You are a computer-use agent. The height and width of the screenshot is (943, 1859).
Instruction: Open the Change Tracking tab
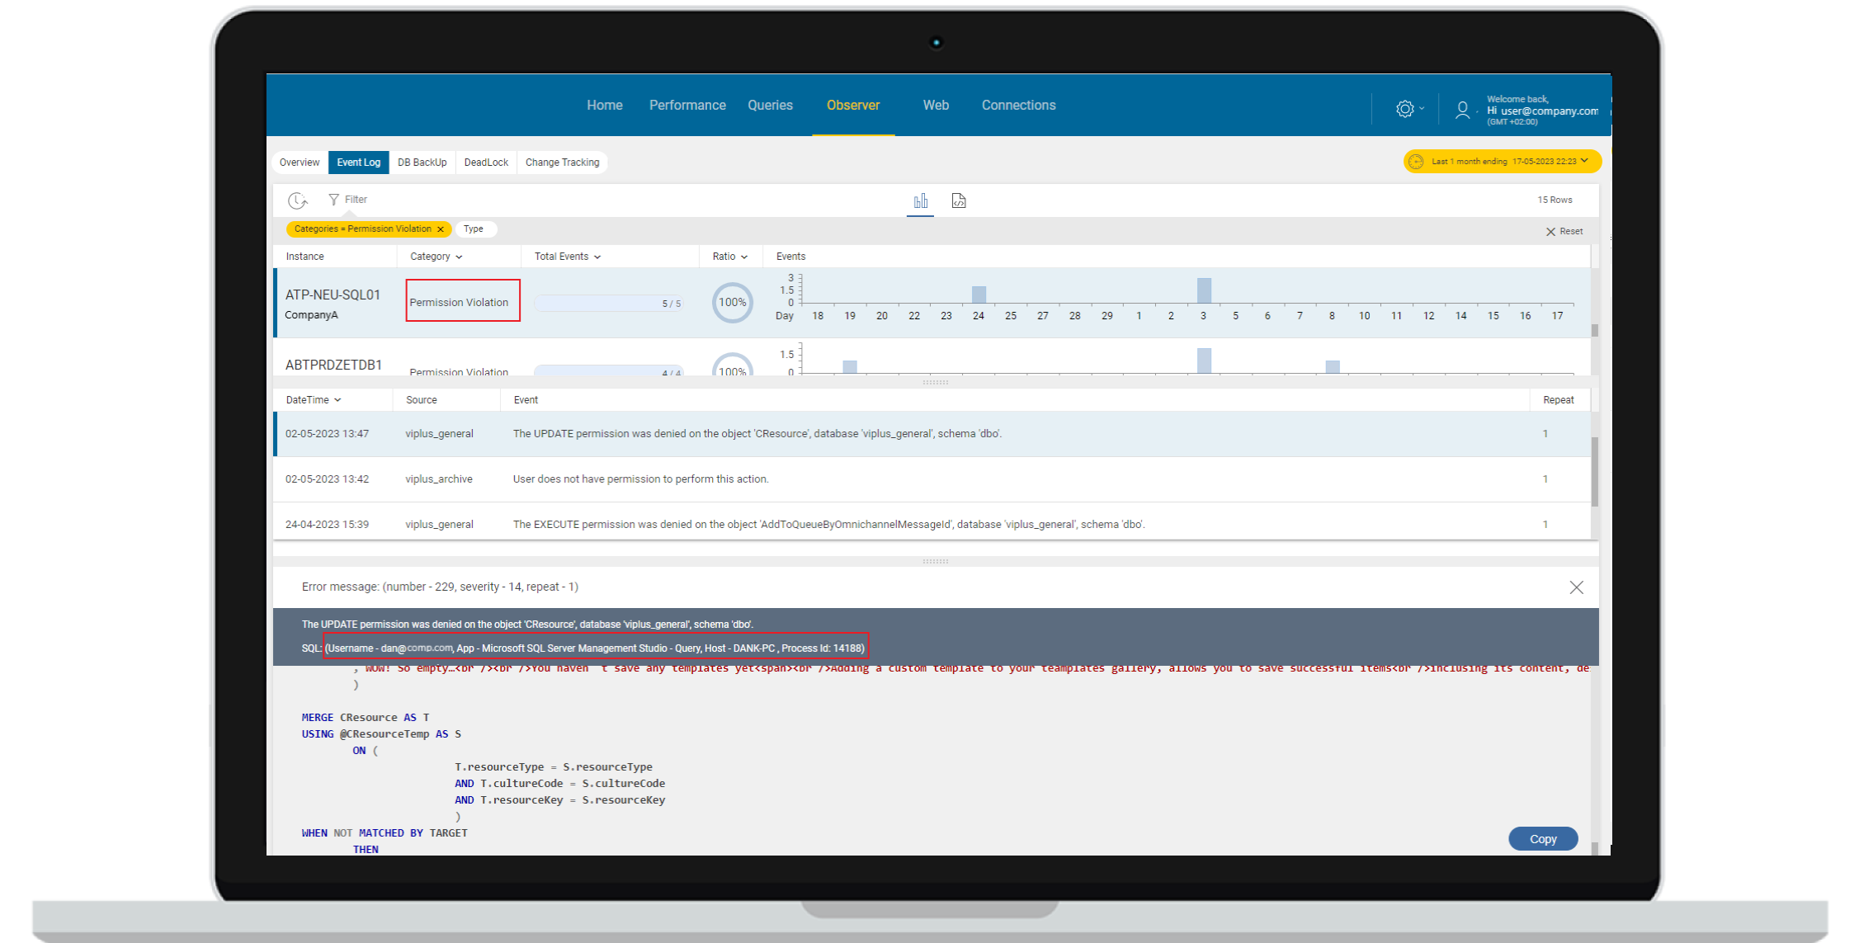[563, 163]
